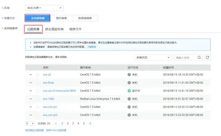The width and height of the screenshot is (221, 136).
Task: Switch to the image file tab
Action: point(76,29)
